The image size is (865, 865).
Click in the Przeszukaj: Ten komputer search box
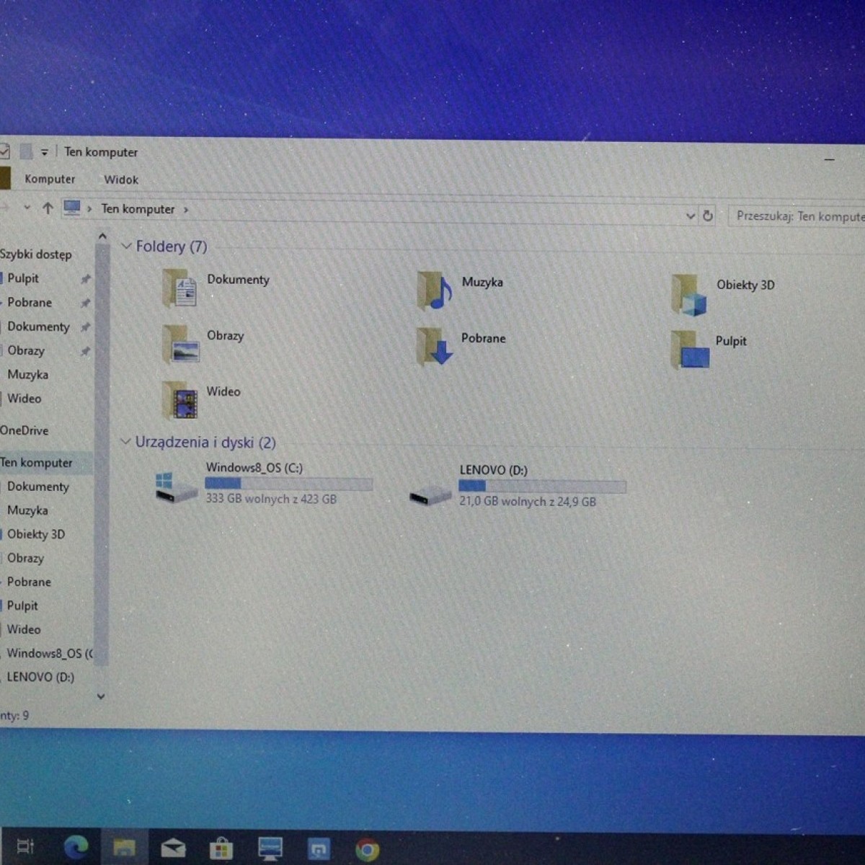point(797,216)
